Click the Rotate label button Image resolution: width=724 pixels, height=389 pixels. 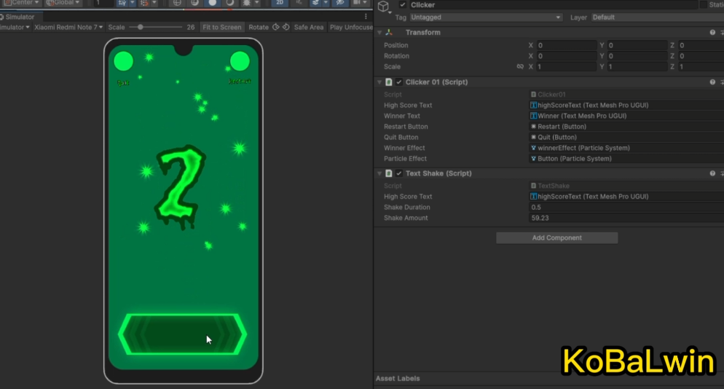[259, 27]
